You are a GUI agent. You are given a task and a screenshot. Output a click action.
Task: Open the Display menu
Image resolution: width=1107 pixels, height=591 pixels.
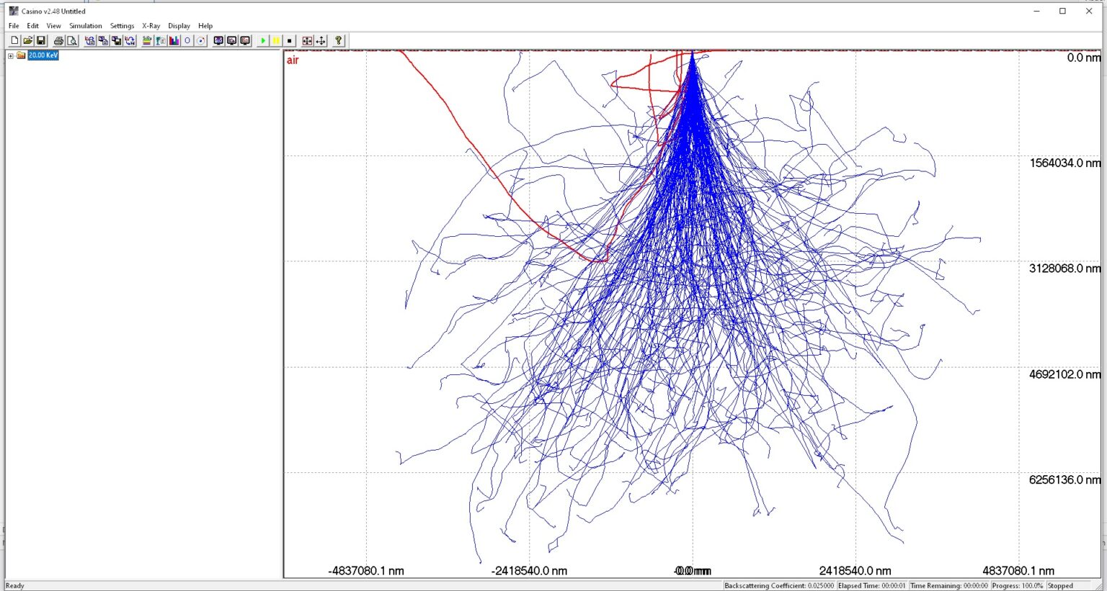coord(179,26)
